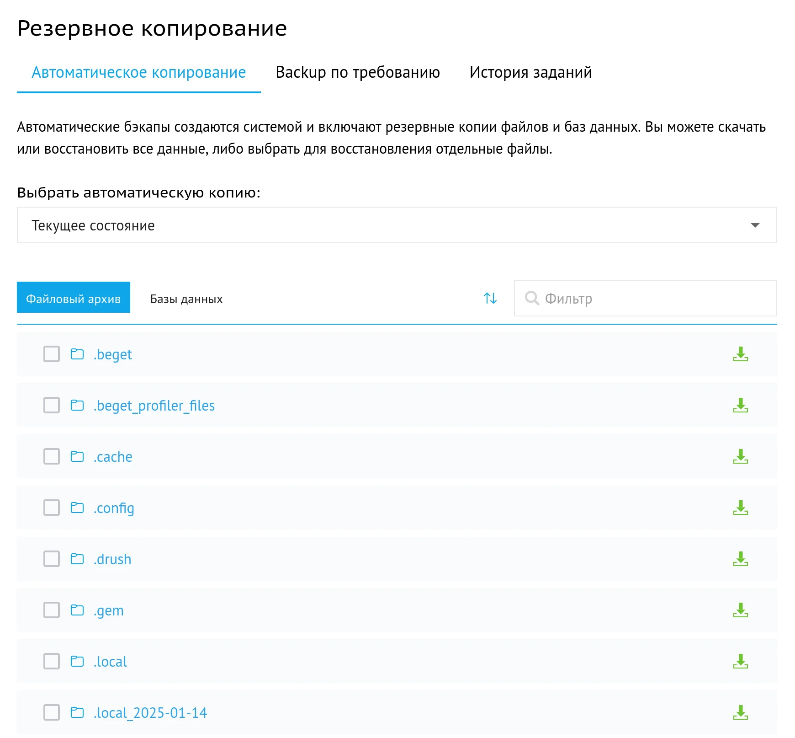Viewport: 795px width, 738px height.
Task: Click the folder icon next to .beget
Action: coord(78,353)
